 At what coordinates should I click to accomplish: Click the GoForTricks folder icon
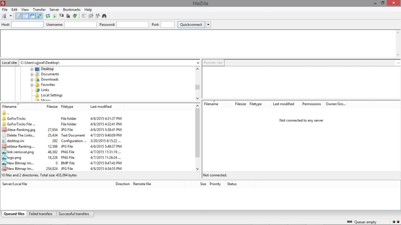(x=4, y=119)
